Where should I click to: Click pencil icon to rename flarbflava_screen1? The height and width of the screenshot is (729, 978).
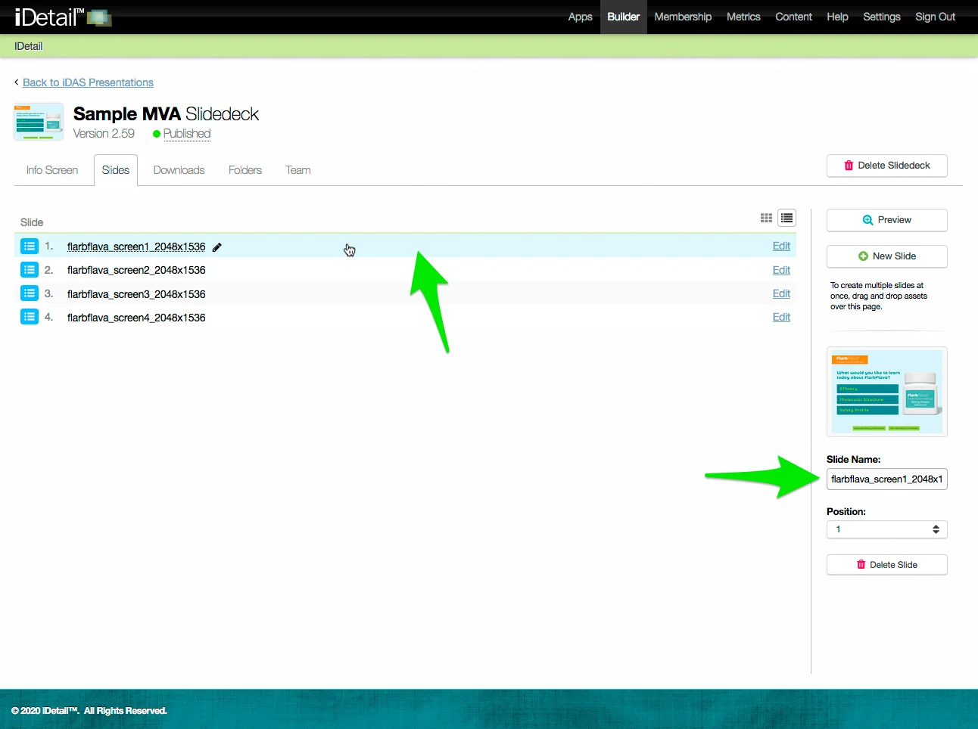pos(217,247)
